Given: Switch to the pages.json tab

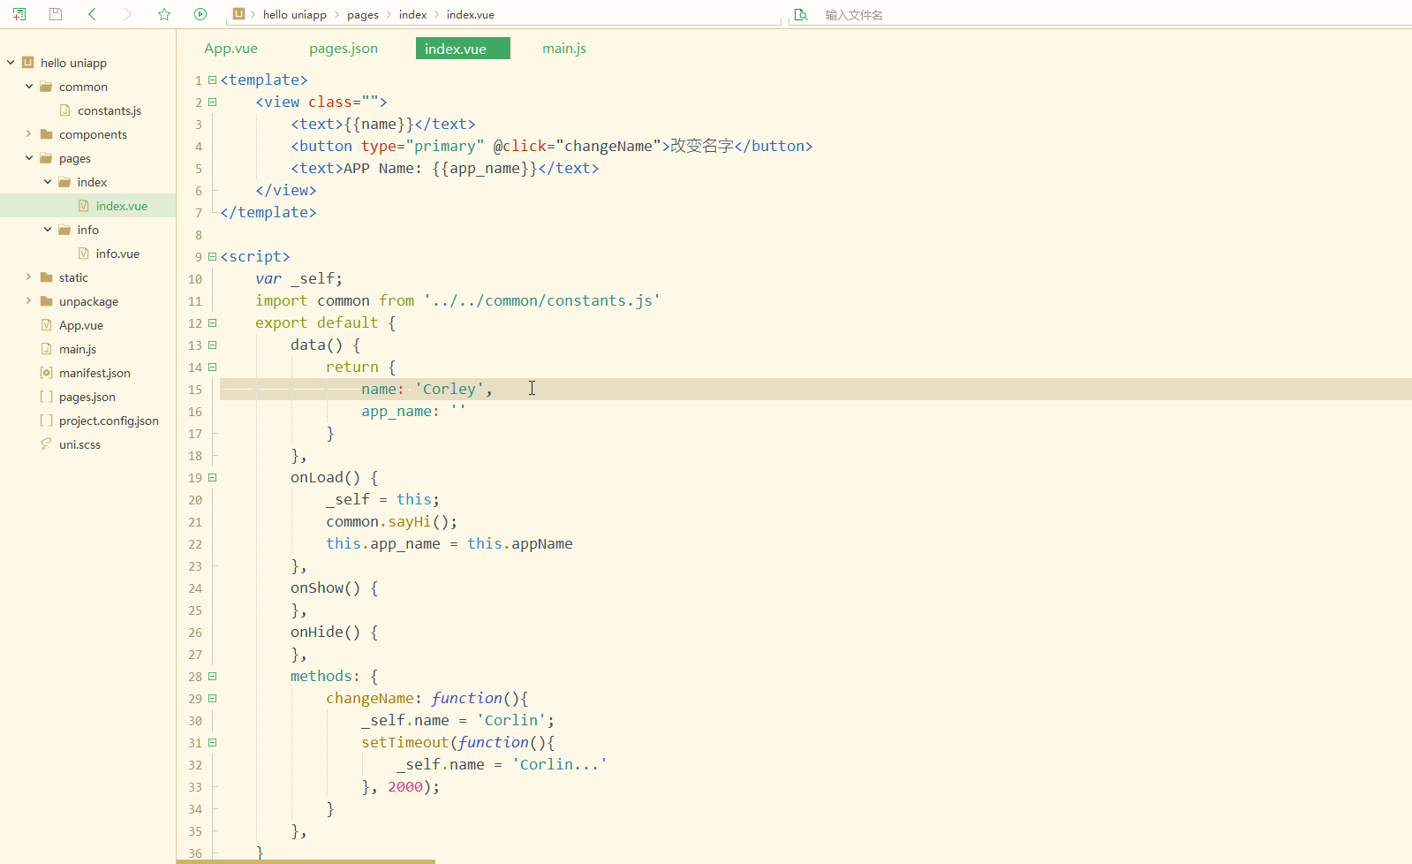Looking at the screenshot, I should pyautogui.click(x=344, y=49).
